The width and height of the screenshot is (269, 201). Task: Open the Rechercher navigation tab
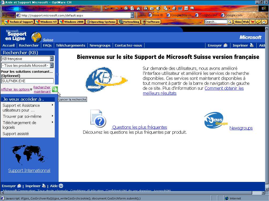(x=29, y=46)
